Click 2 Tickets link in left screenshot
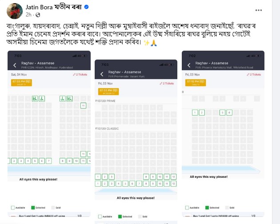The image size is (280, 224). [80, 75]
